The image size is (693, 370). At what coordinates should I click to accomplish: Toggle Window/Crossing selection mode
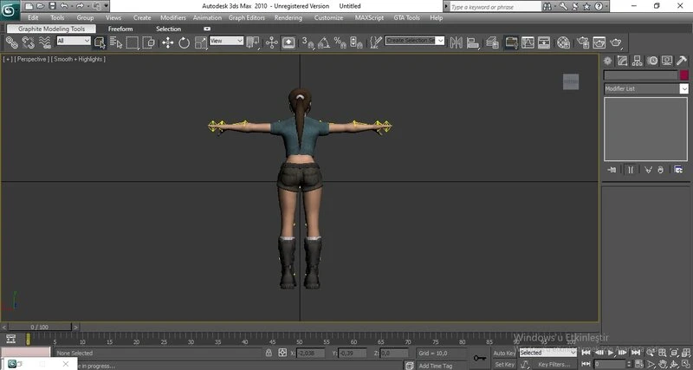[x=148, y=42]
